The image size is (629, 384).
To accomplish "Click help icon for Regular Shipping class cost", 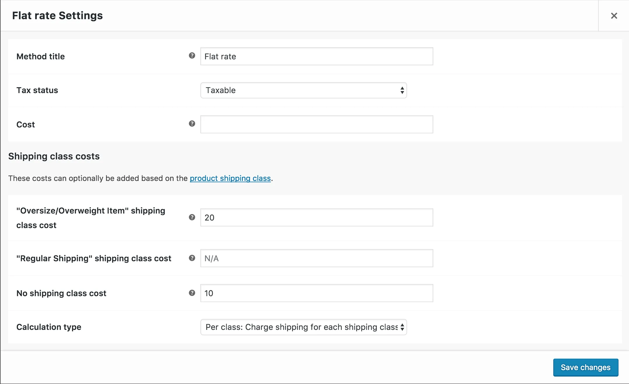I will click(x=192, y=258).
